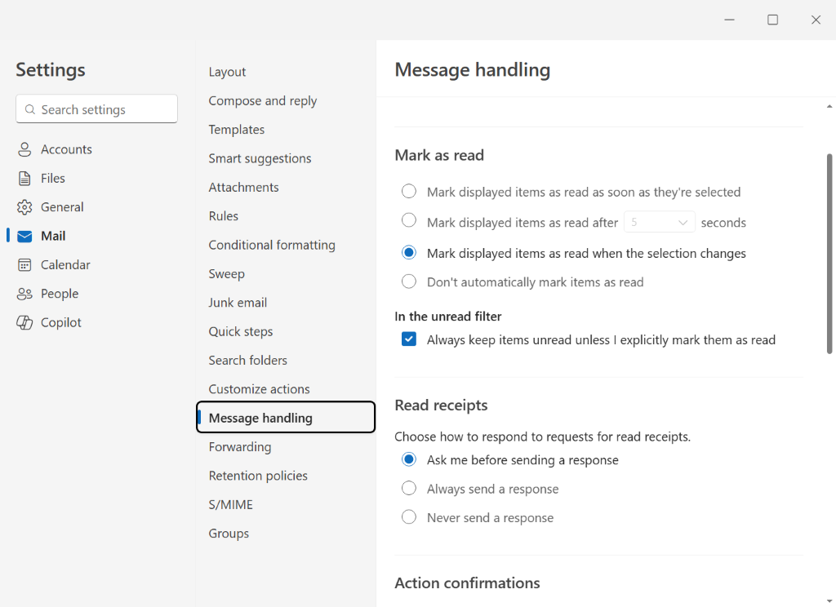Click the vertical scrollbar thumb
This screenshot has width=836, height=607.
pyautogui.click(x=829, y=254)
